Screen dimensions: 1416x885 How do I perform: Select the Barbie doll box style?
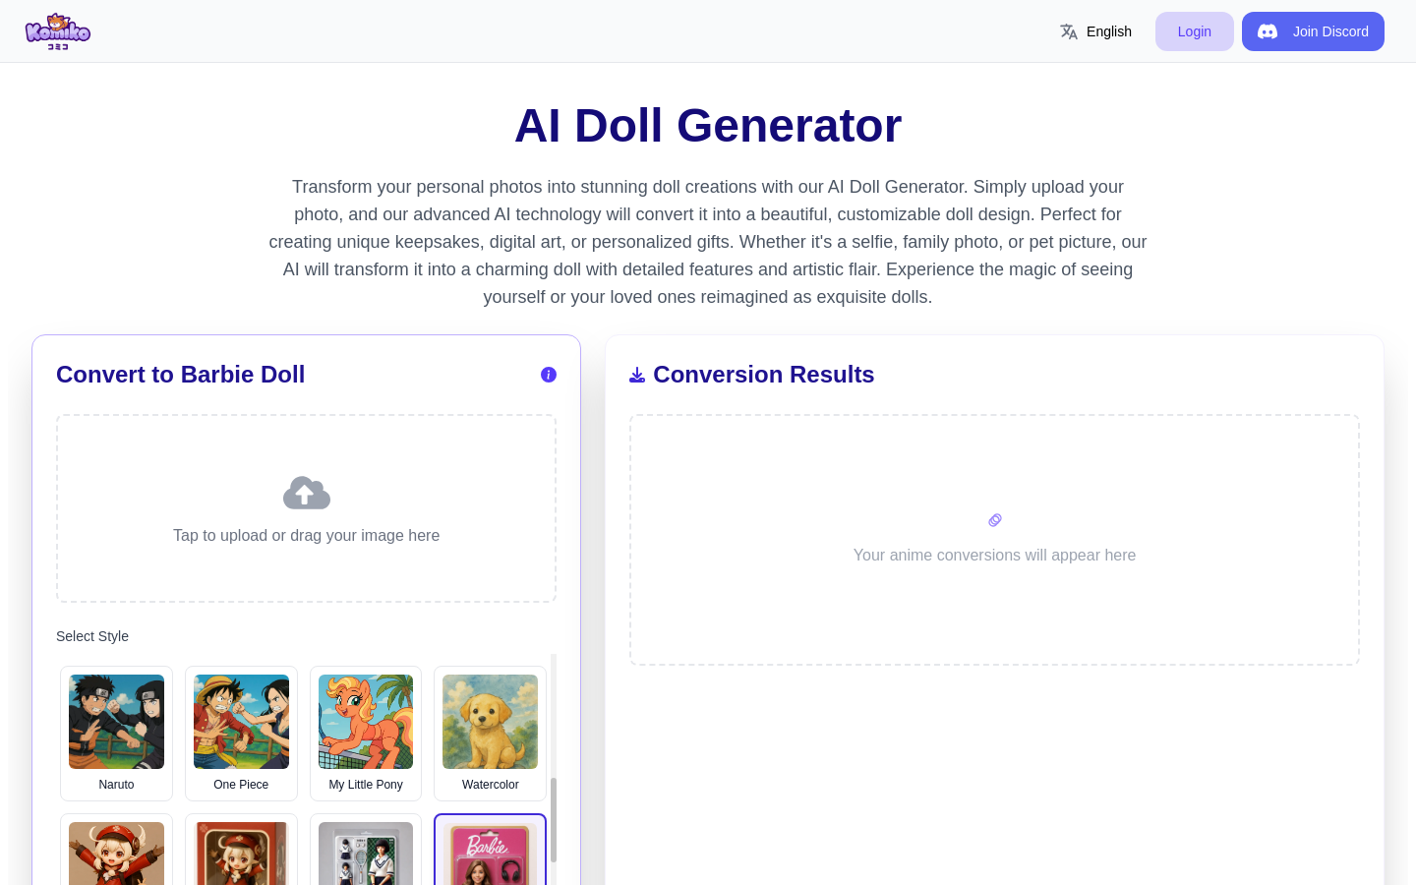tap(490, 851)
